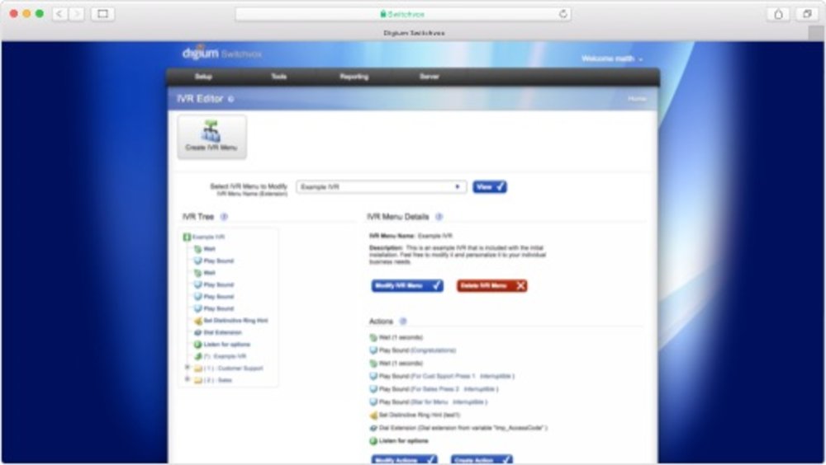826x465 pixels.
Task: Expand the (1) Customer Support tree node
Action: coord(187,367)
